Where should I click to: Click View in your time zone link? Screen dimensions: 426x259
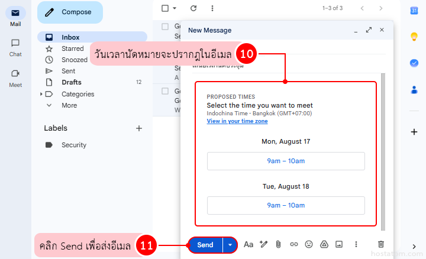237,121
